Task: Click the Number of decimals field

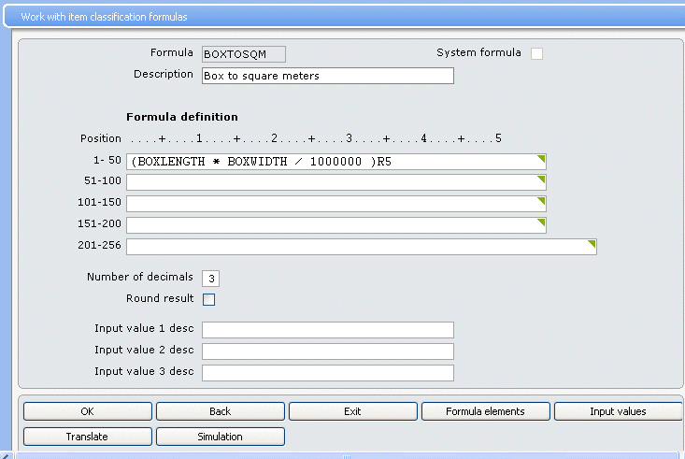Action: (x=210, y=279)
